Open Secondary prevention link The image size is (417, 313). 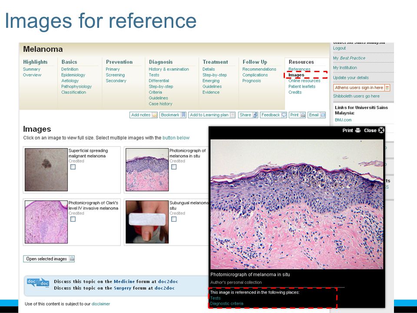coord(116,81)
